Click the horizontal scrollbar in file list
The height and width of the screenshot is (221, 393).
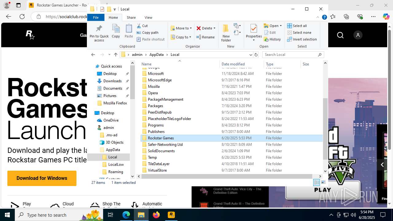click(x=227, y=176)
